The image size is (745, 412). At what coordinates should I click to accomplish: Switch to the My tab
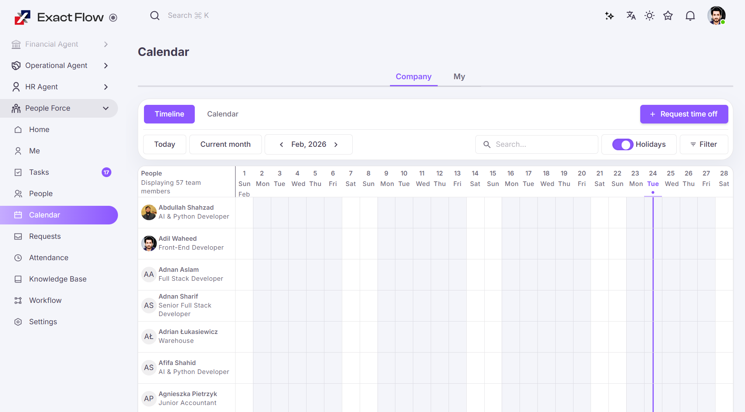[459, 76]
